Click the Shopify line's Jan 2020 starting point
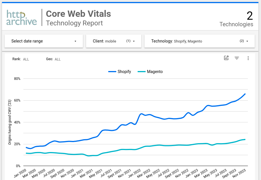 coord(26,147)
